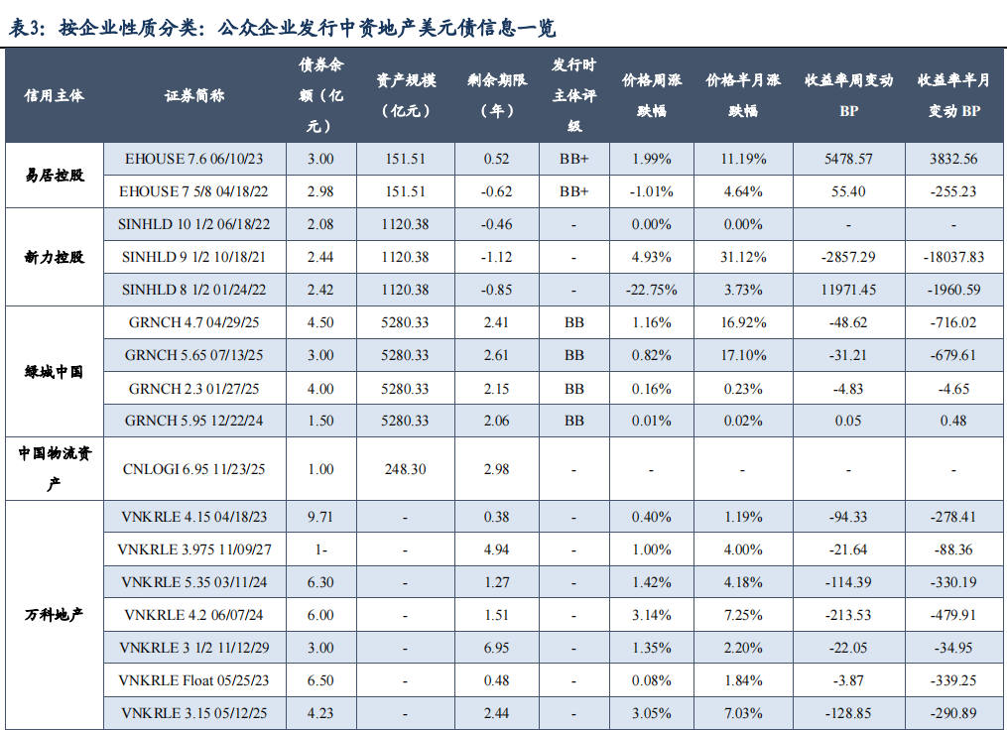Select the 易居控股 issuer cell
This screenshot has width=1007, height=730.
(54, 176)
